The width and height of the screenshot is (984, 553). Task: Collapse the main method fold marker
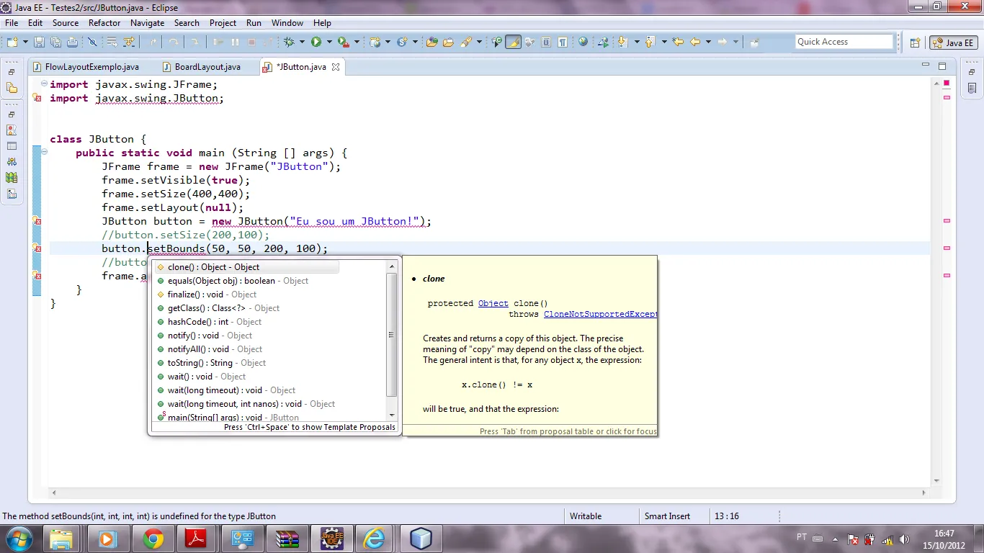(44, 153)
